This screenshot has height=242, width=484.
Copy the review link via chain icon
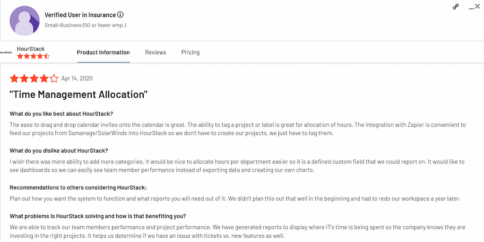point(456,7)
